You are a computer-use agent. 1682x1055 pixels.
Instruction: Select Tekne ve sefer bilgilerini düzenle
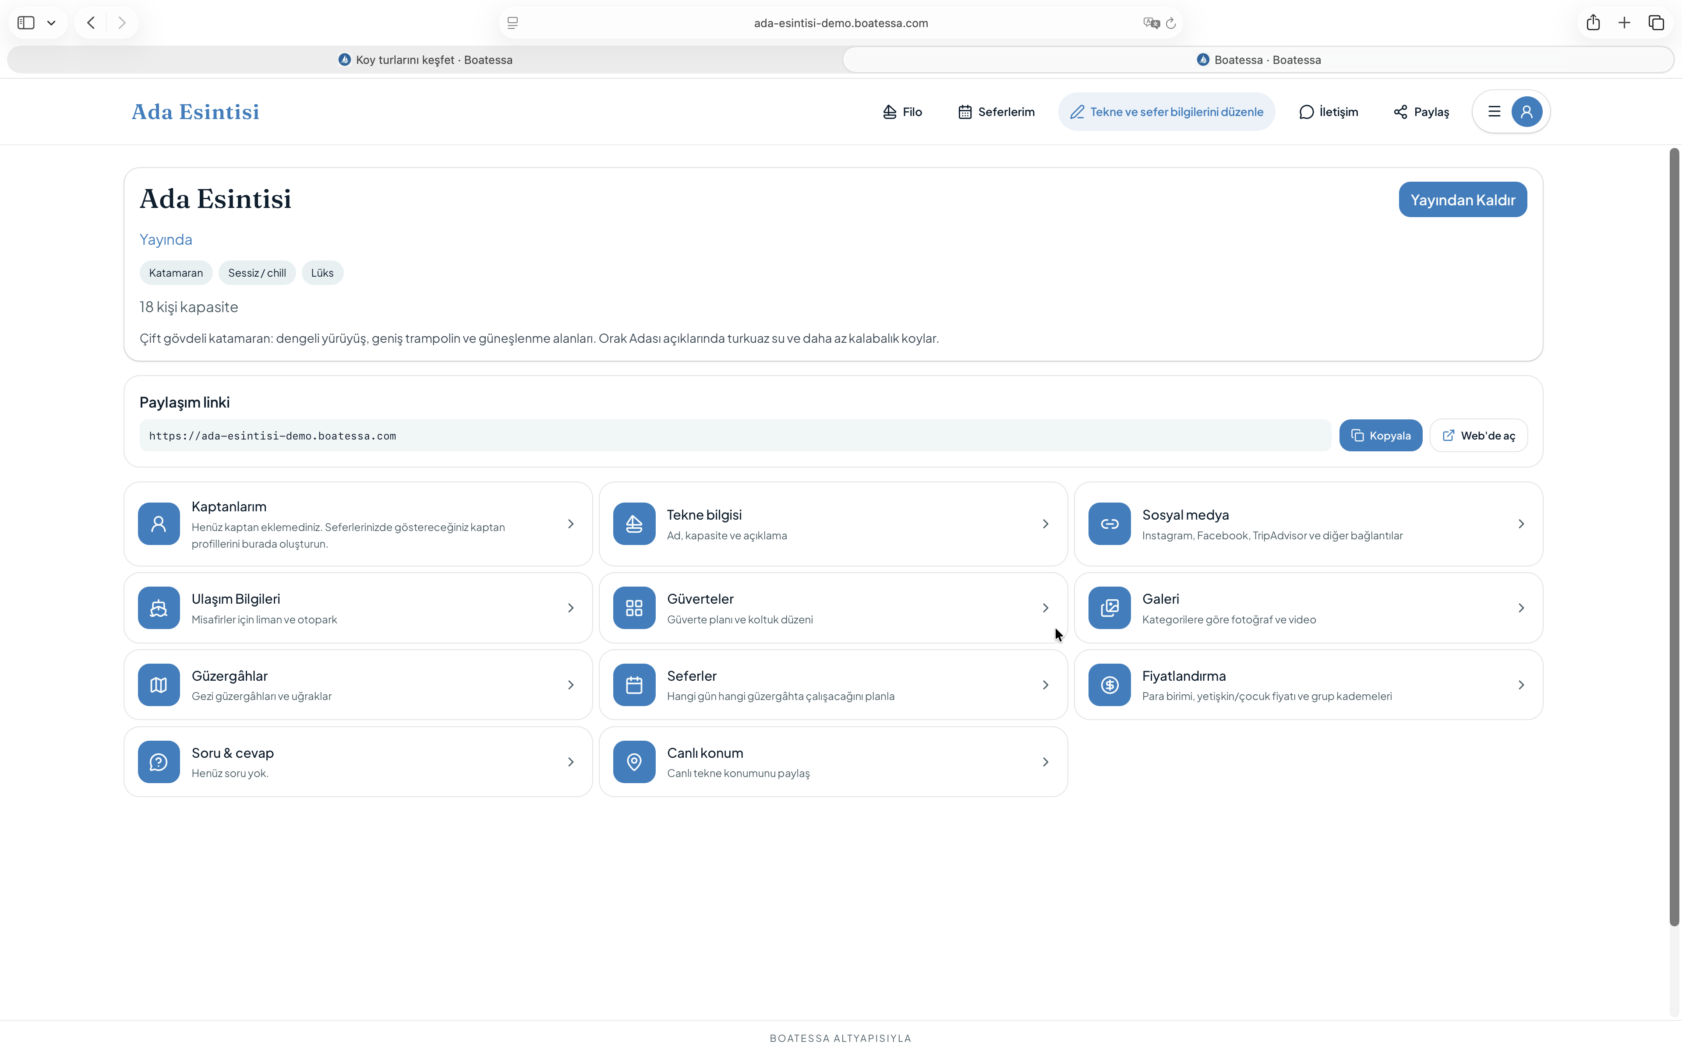(x=1166, y=112)
